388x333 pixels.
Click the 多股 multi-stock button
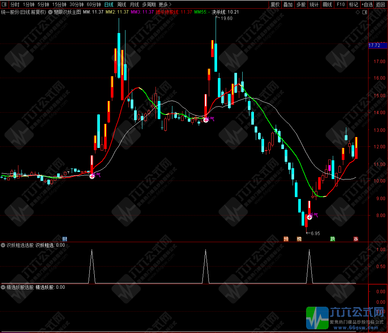coord(301,5)
